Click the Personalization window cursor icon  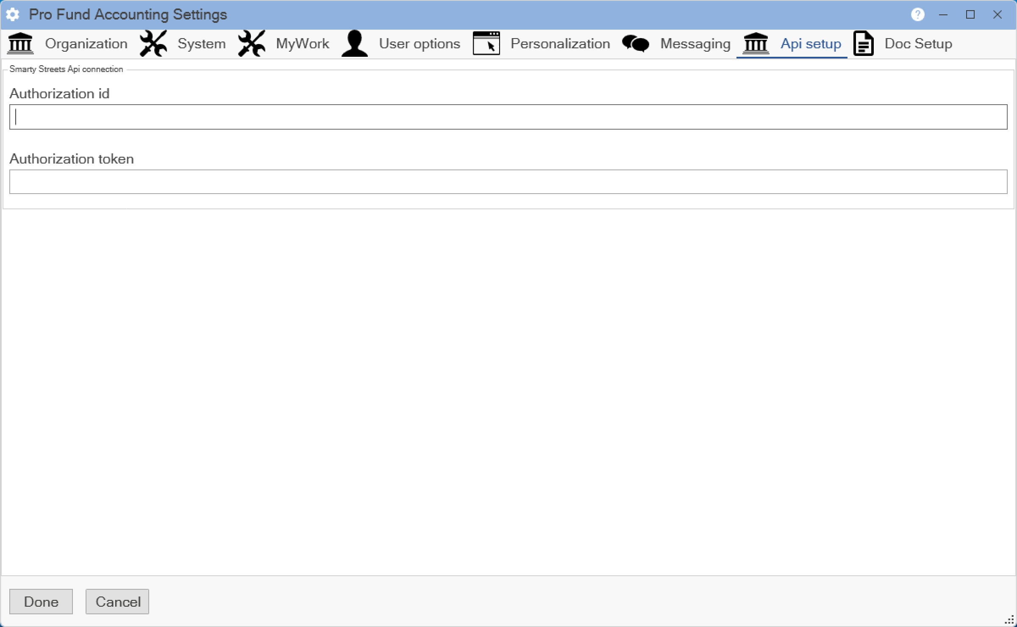(x=486, y=44)
